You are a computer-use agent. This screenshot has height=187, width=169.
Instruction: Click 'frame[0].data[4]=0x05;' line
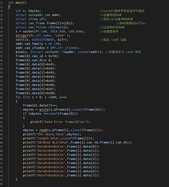point(36,81)
